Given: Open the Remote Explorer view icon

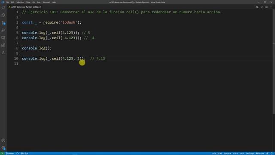Looking at the screenshot, I should (x=3, y=38).
